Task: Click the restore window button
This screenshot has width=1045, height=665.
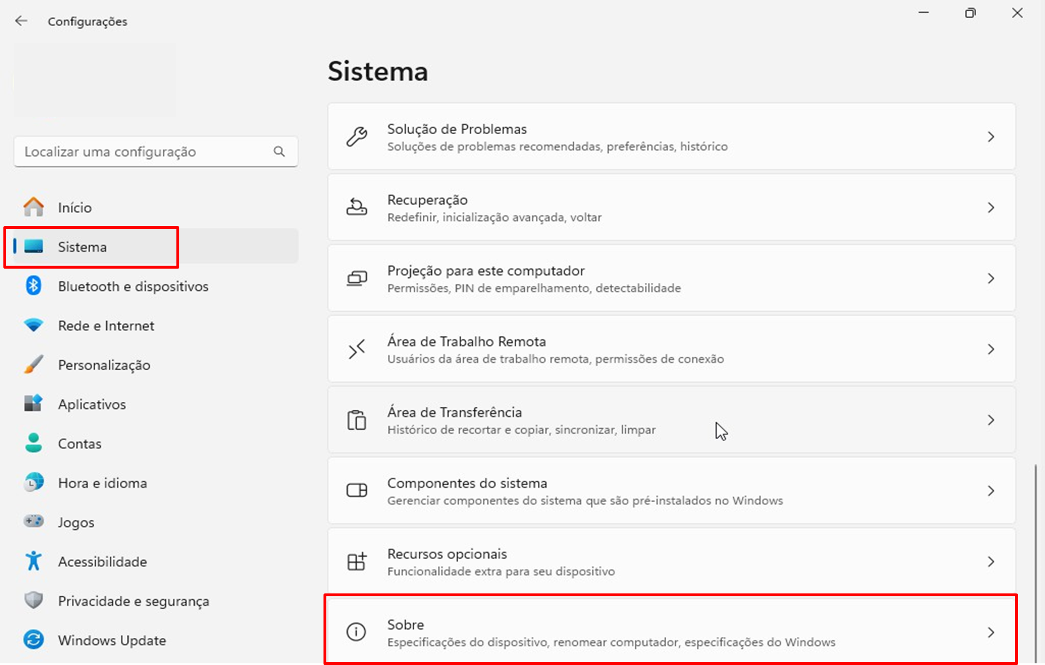Action: click(x=970, y=13)
